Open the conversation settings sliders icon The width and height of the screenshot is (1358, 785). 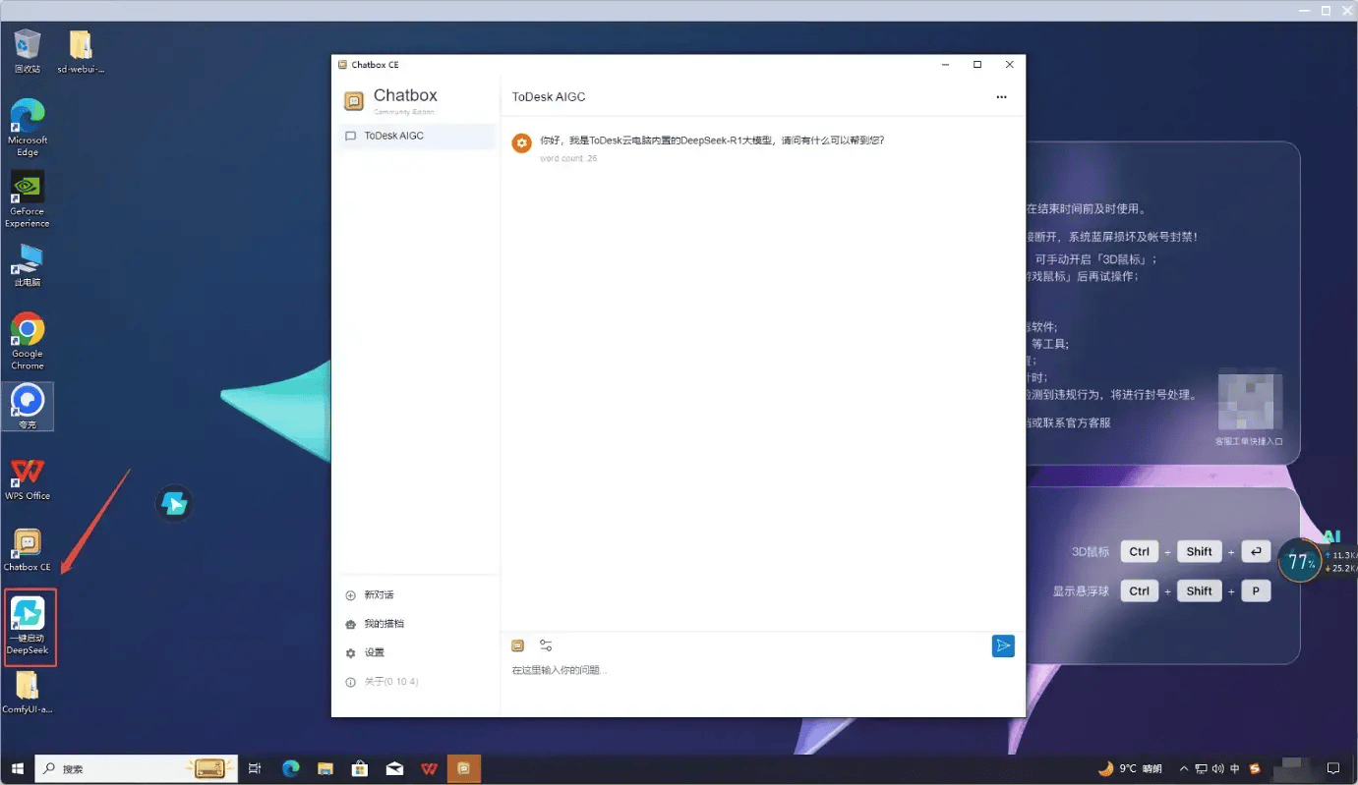click(546, 645)
